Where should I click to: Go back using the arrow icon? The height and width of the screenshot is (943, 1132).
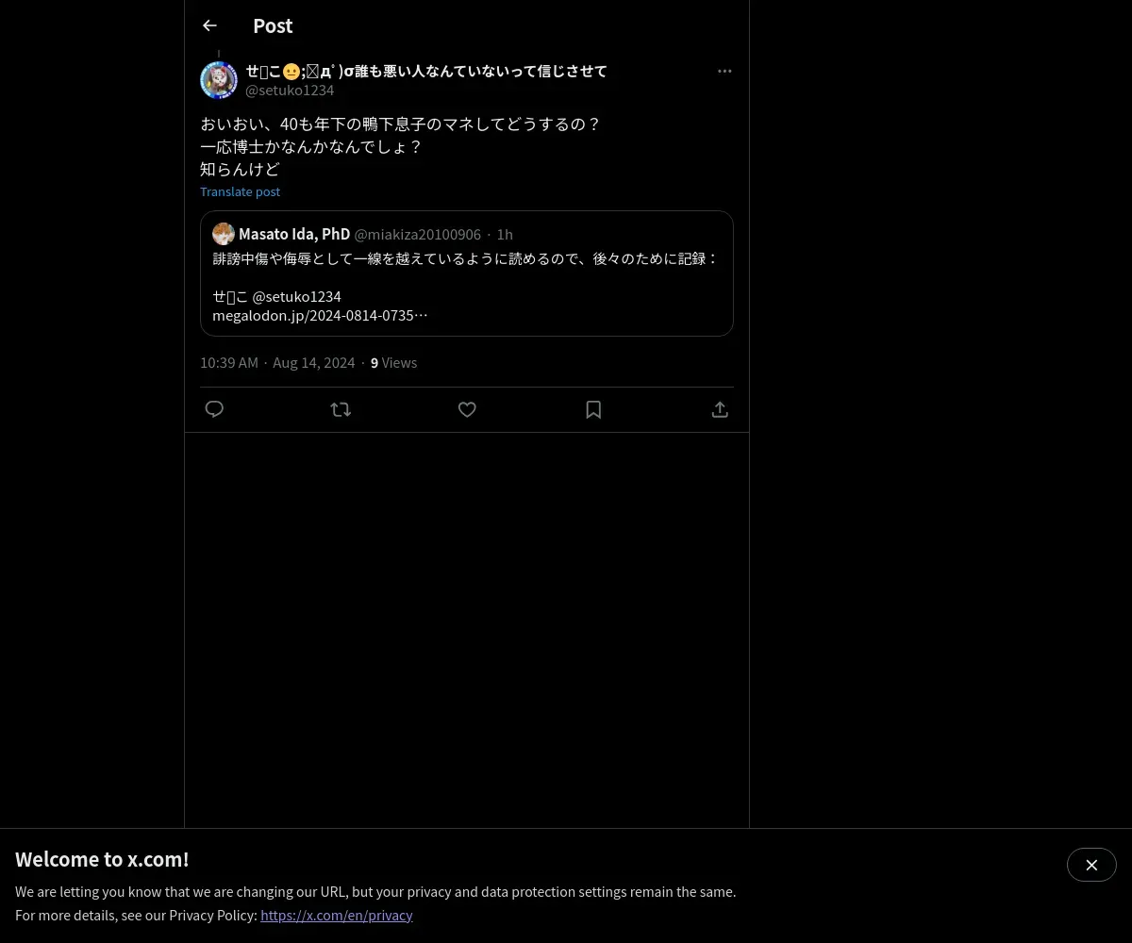coord(209,25)
